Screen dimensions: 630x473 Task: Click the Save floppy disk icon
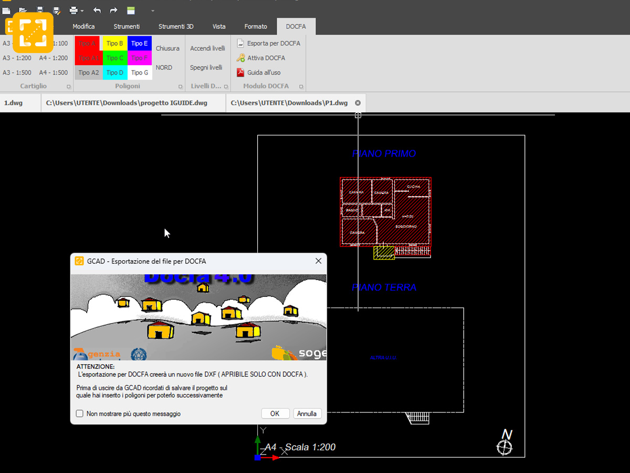pos(40,10)
